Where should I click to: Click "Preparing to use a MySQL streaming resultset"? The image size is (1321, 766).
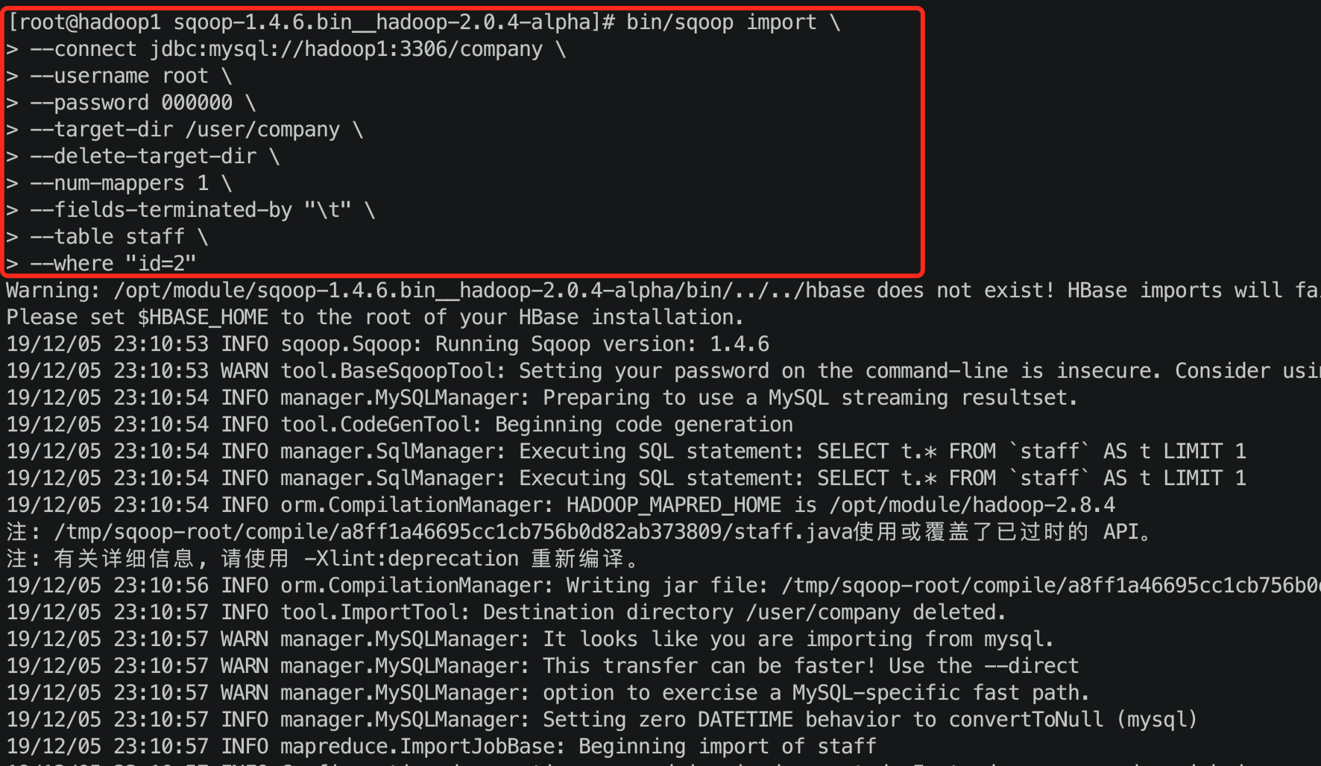[x=810, y=398]
